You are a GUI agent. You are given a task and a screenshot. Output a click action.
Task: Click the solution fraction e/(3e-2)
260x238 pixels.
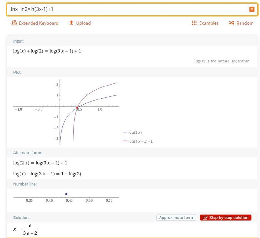30,229
